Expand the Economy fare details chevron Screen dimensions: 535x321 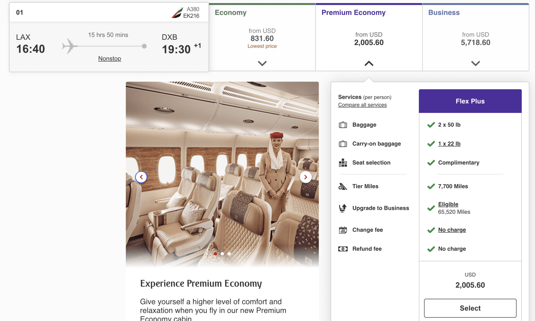coord(262,63)
